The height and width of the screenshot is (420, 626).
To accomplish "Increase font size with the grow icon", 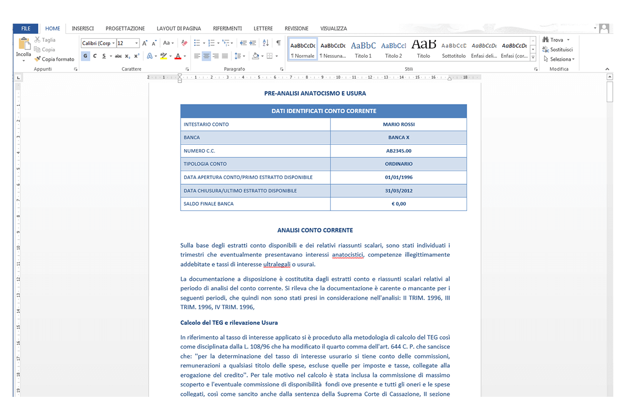I will point(145,43).
